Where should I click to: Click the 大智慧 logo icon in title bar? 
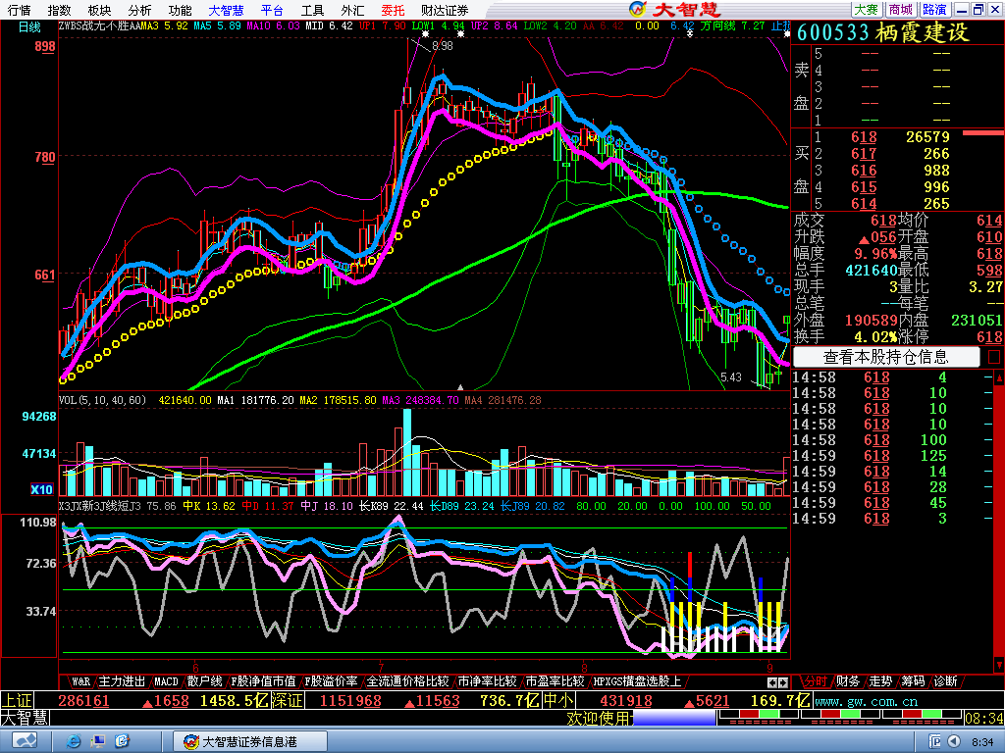[638, 9]
